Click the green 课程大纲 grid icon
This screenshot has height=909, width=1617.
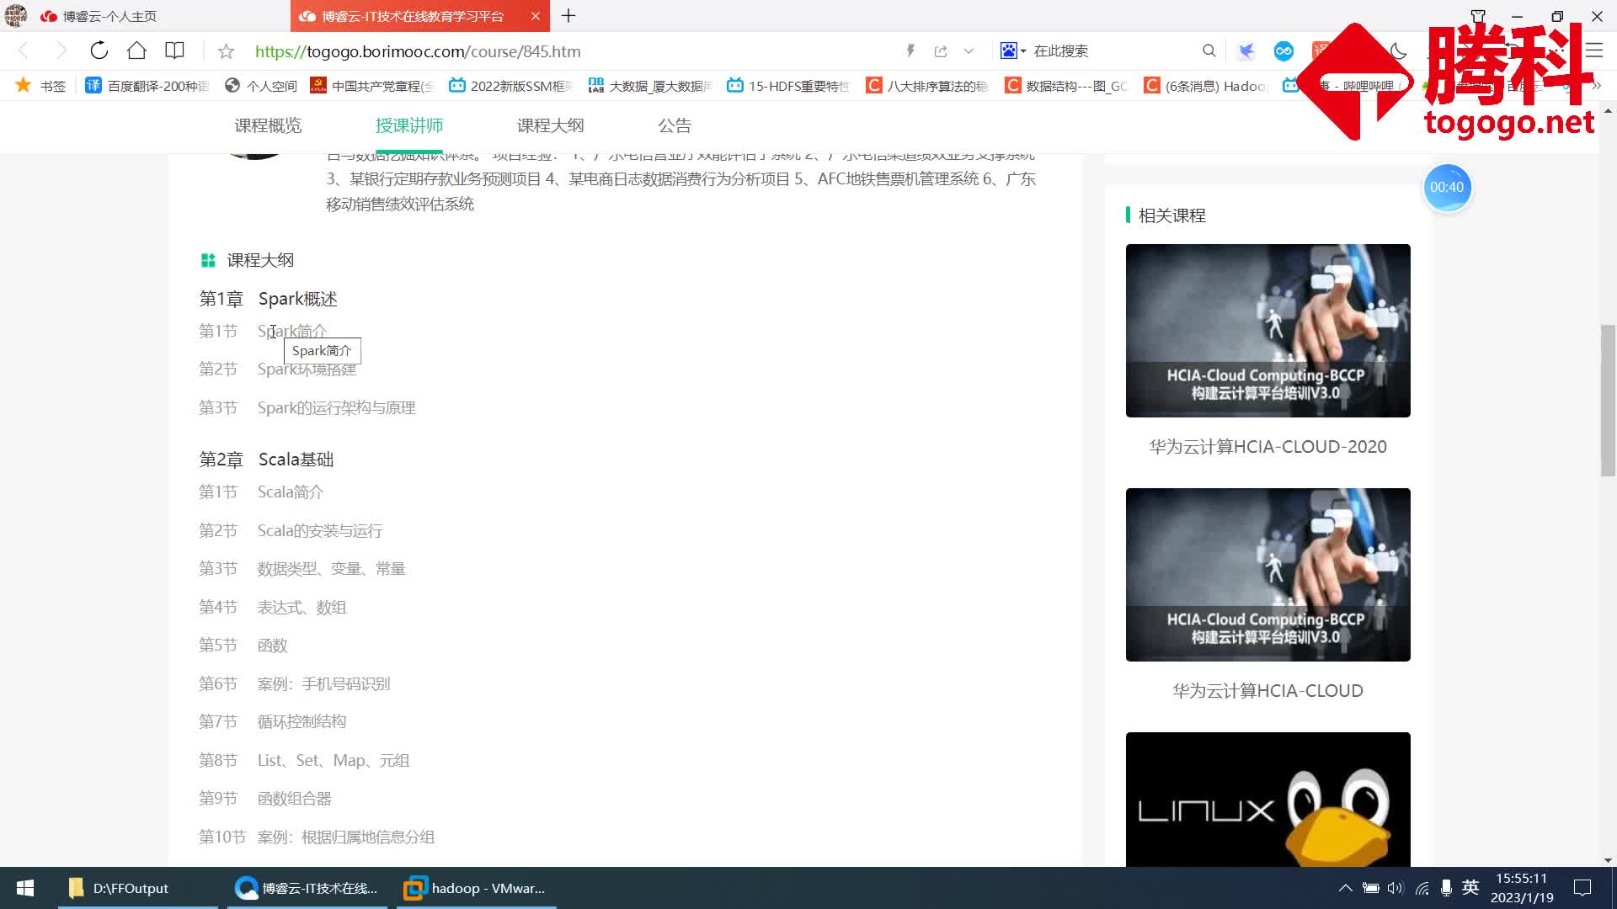[x=208, y=260]
